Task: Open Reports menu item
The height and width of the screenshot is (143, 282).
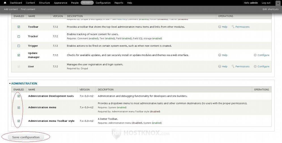Action: tap(119, 3)
